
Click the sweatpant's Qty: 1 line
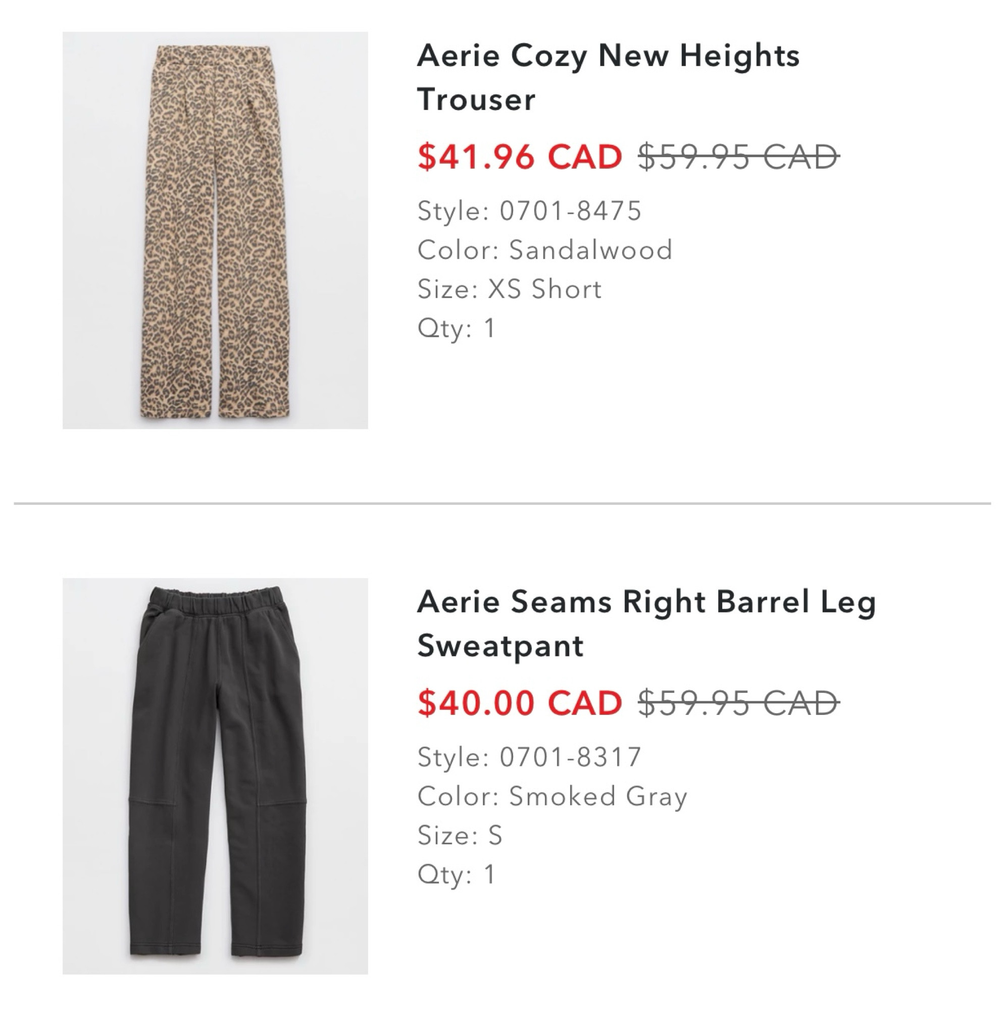point(456,873)
